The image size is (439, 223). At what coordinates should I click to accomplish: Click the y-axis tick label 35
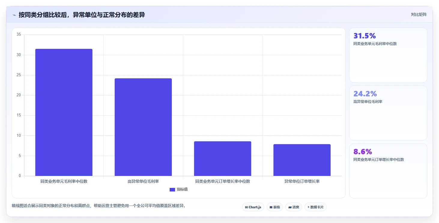19,35
